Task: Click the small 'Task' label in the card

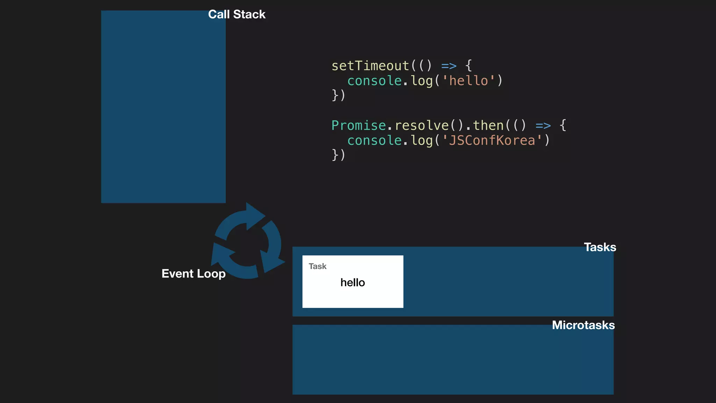Action: click(317, 266)
